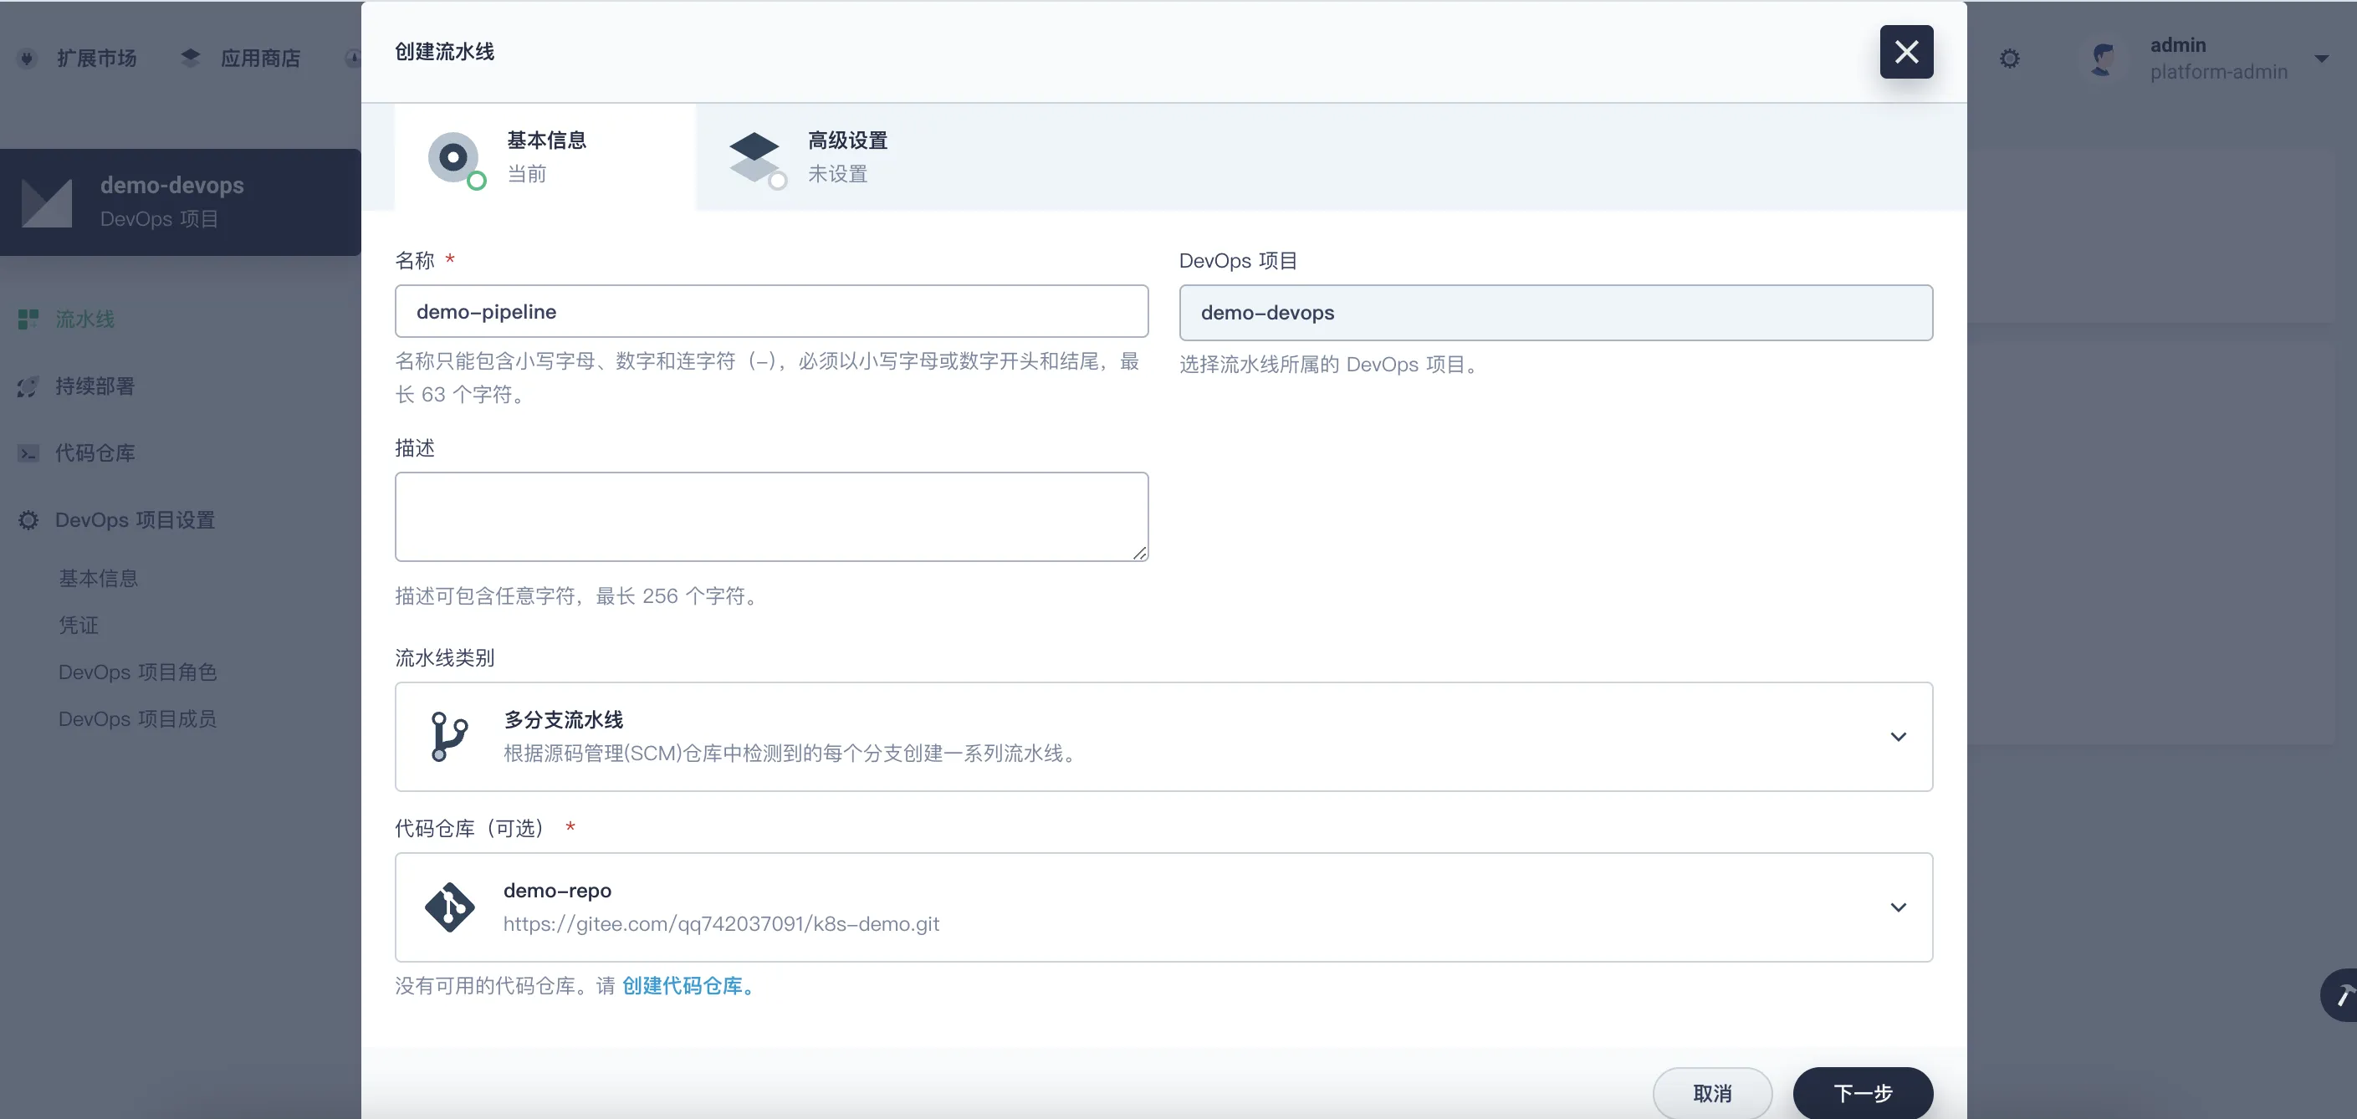The width and height of the screenshot is (2357, 1119).
Task: Select the 基本信息 tab label
Action: (547, 140)
